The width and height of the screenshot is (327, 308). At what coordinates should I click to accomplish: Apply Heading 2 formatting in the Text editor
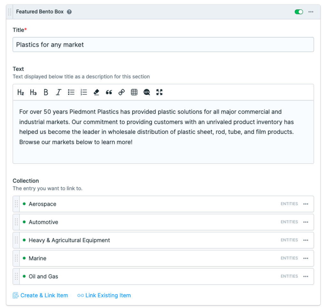[x=20, y=92]
